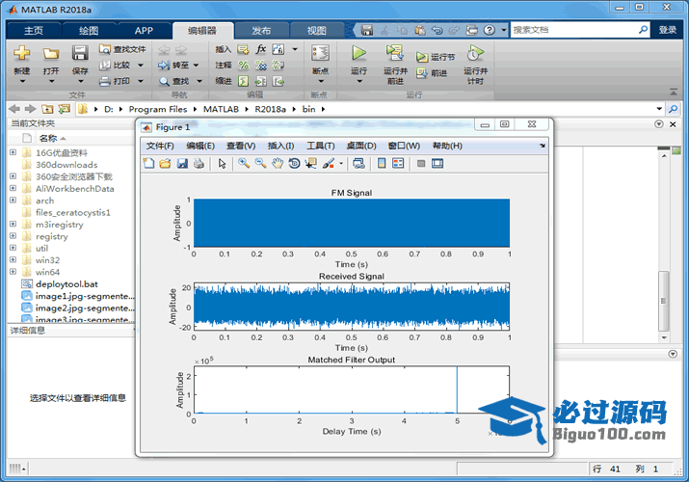689x482 pixels.
Task: Expand the win64 folder
Action: [x=13, y=272]
